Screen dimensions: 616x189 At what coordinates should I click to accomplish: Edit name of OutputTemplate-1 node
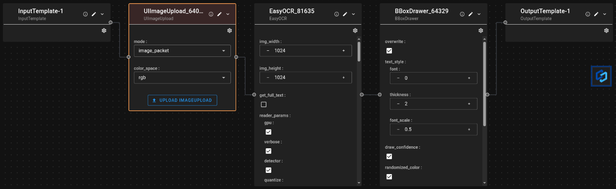[x=596, y=14]
